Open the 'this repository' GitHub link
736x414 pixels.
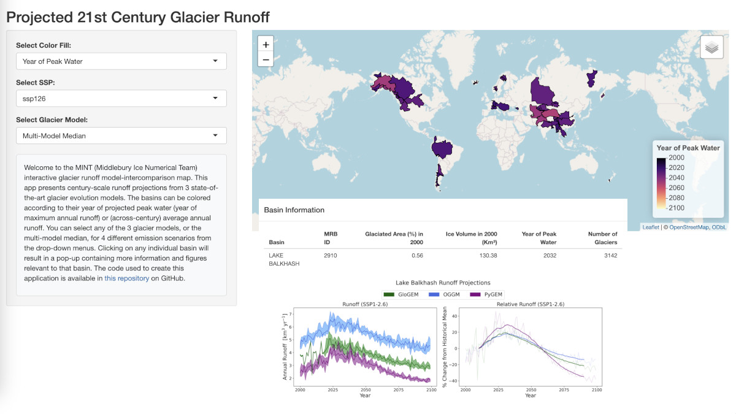pyautogui.click(x=126, y=278)
